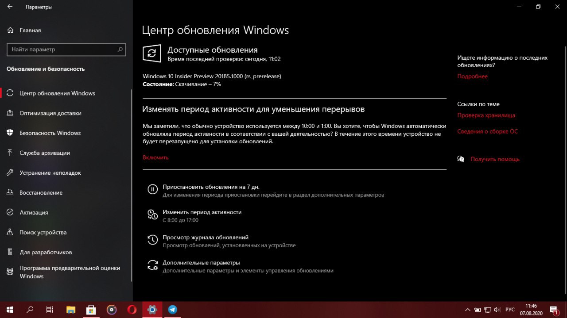
Task: Click the Включить link
Action: tap(155, 157)
